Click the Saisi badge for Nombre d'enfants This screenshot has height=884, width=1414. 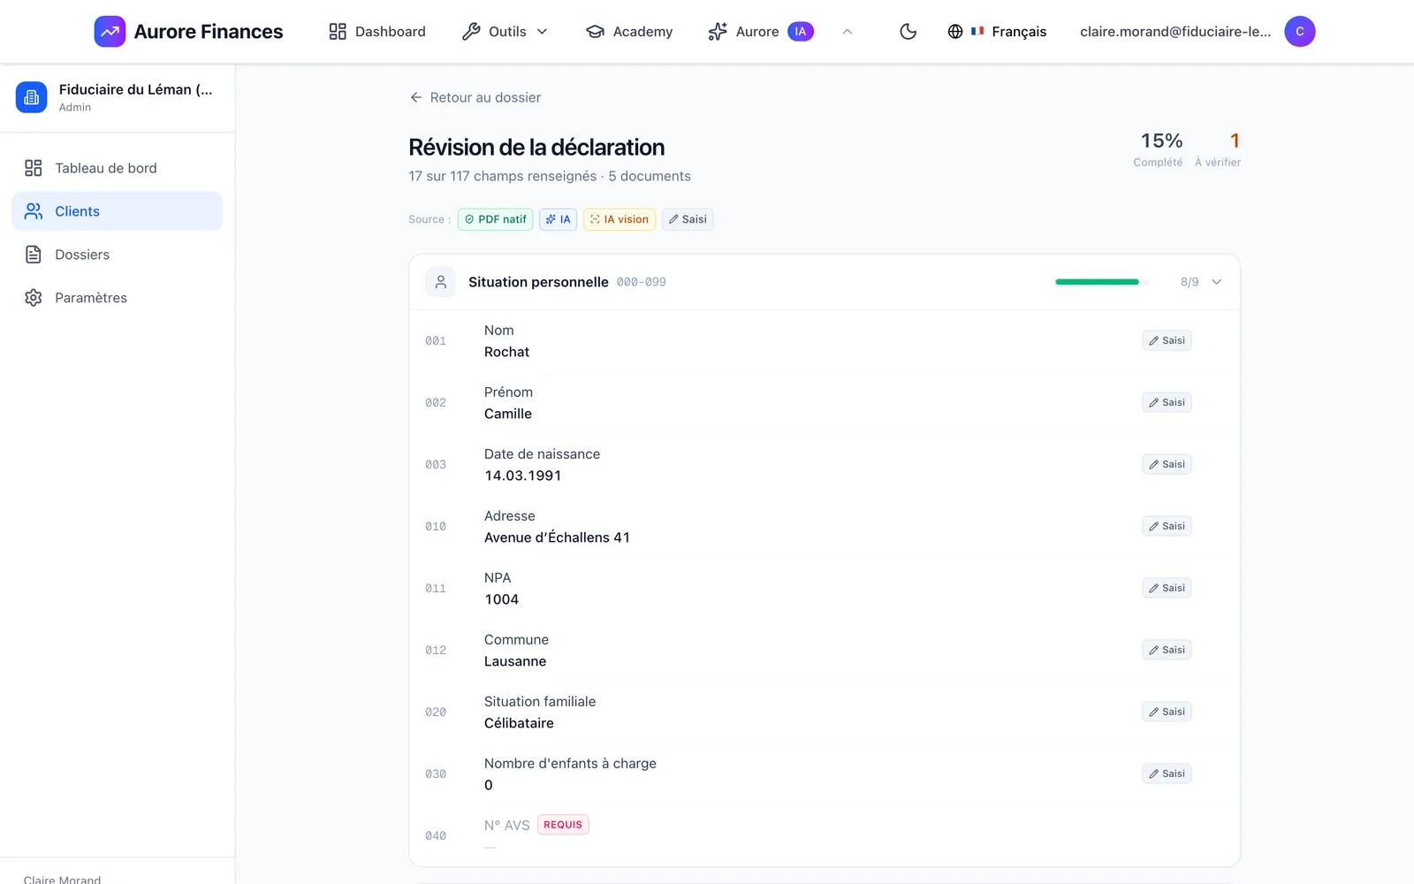(1167, 773)
